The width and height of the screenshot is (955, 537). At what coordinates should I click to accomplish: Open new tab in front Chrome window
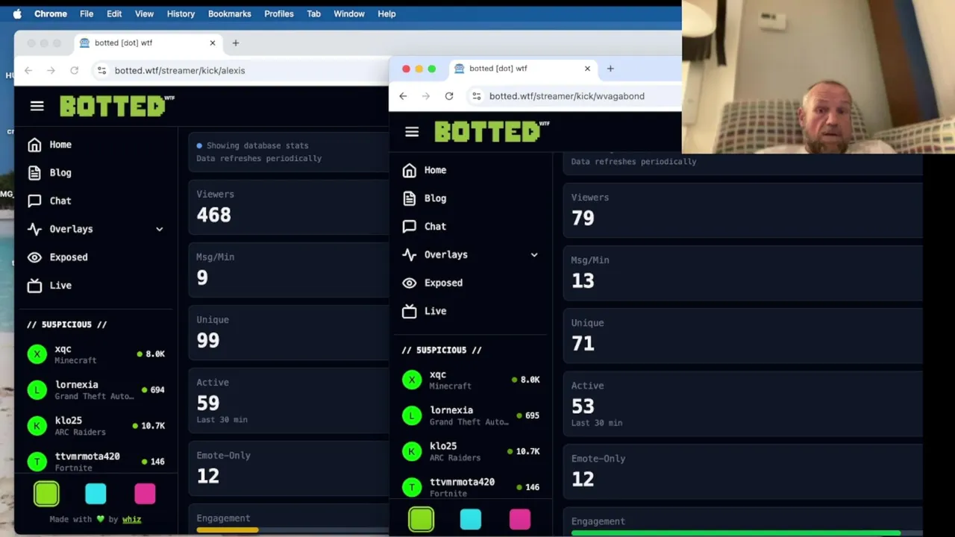[x=610, y=69]
